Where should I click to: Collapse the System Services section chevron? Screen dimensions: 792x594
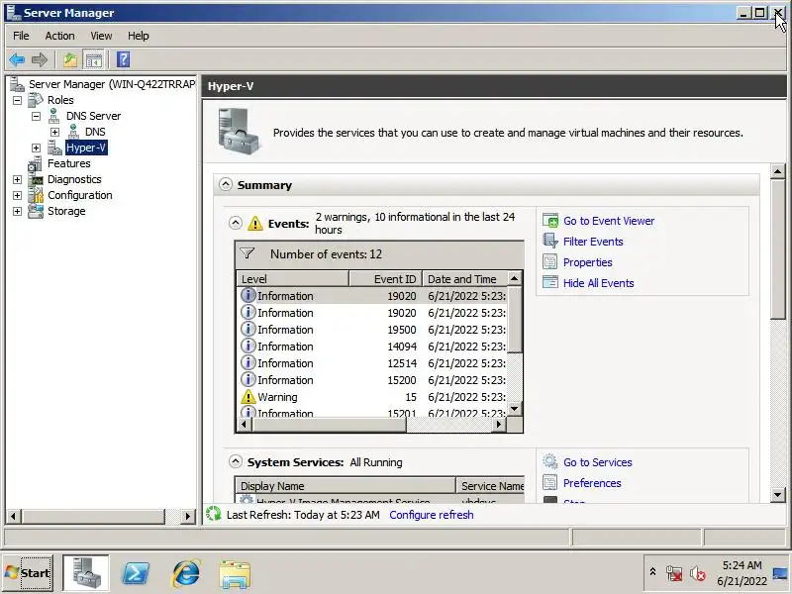tap(236, 461)
